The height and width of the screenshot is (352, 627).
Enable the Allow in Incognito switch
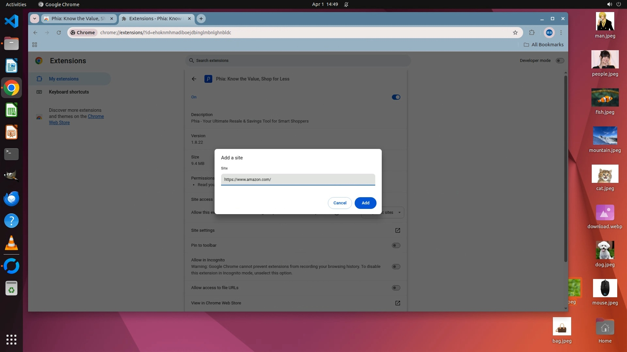[x=396, y=267]
